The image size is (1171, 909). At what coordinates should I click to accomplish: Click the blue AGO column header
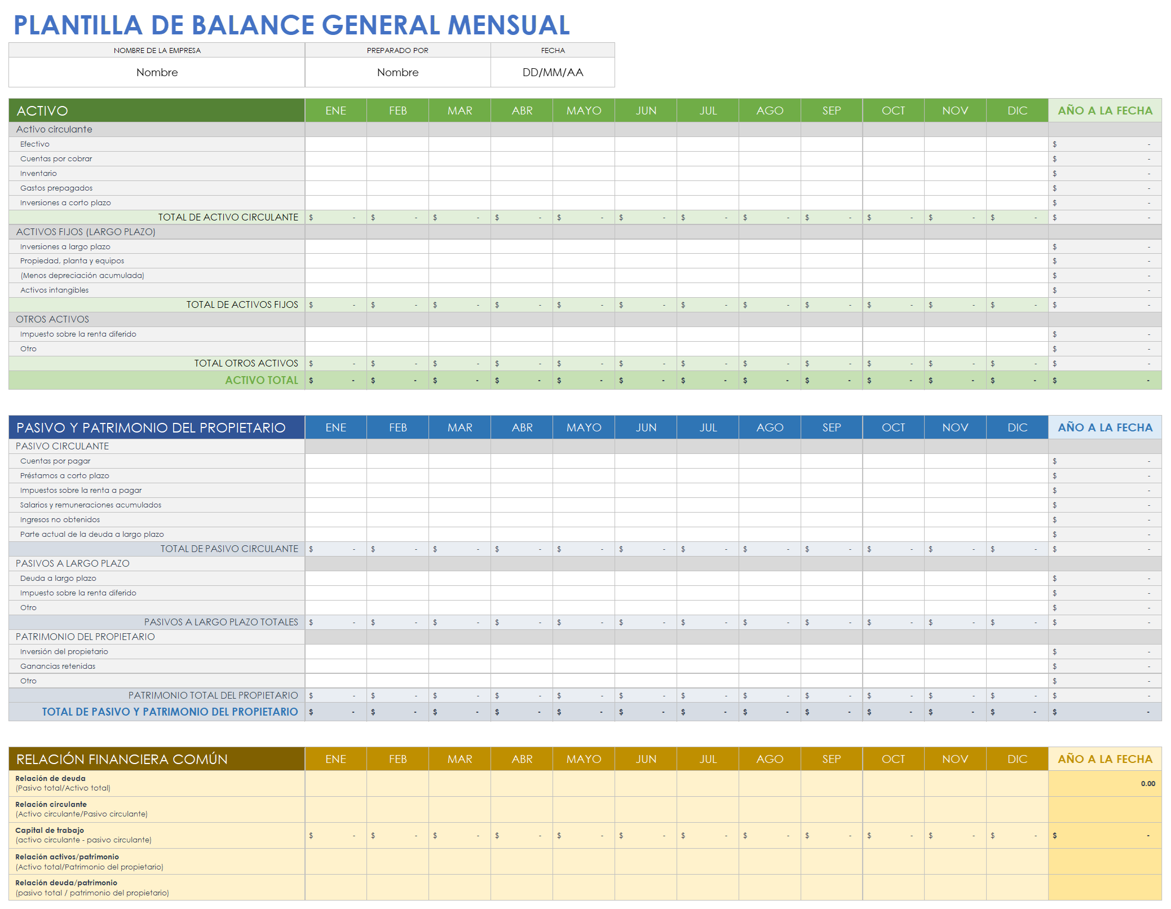[770, 427]
